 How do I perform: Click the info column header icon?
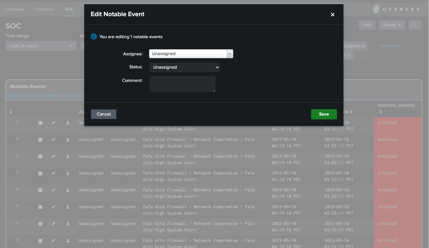pos(11,112)
